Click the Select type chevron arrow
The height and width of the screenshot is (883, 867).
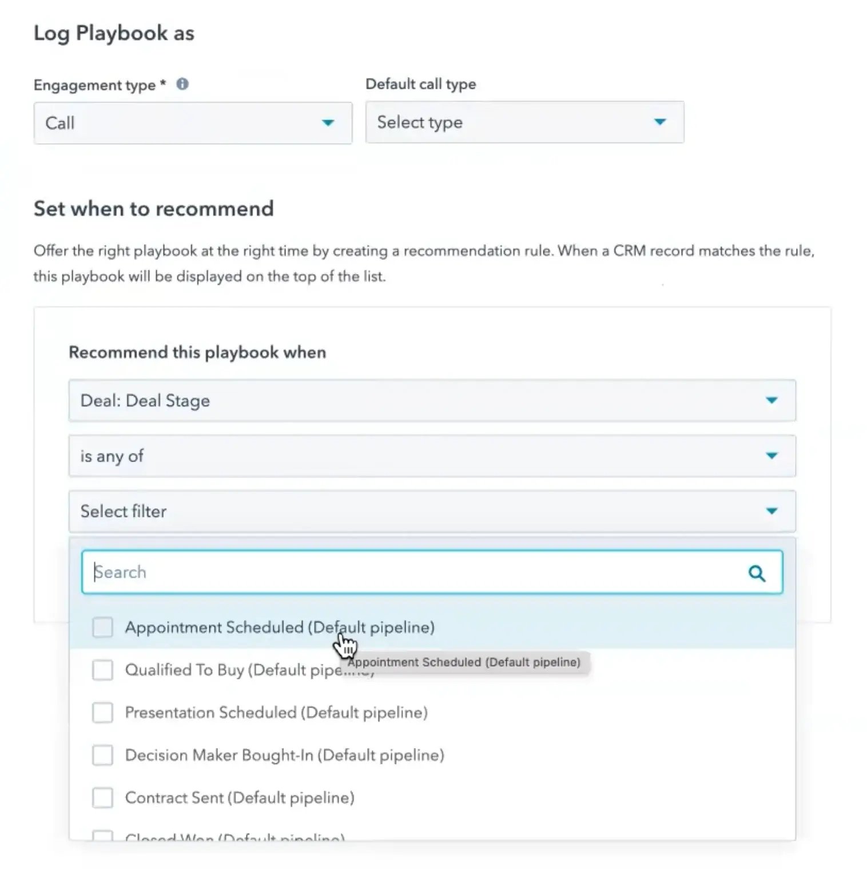(x=660, y=122)
